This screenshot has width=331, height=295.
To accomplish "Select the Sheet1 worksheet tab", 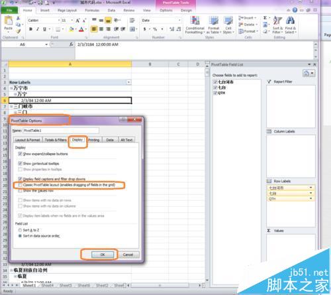I will [x=29, y=285].
